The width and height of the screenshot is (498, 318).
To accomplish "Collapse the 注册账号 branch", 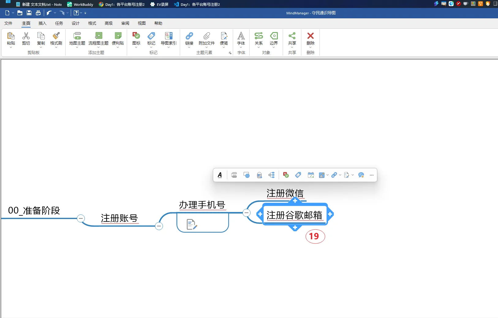I will click(x=159, y=226).
